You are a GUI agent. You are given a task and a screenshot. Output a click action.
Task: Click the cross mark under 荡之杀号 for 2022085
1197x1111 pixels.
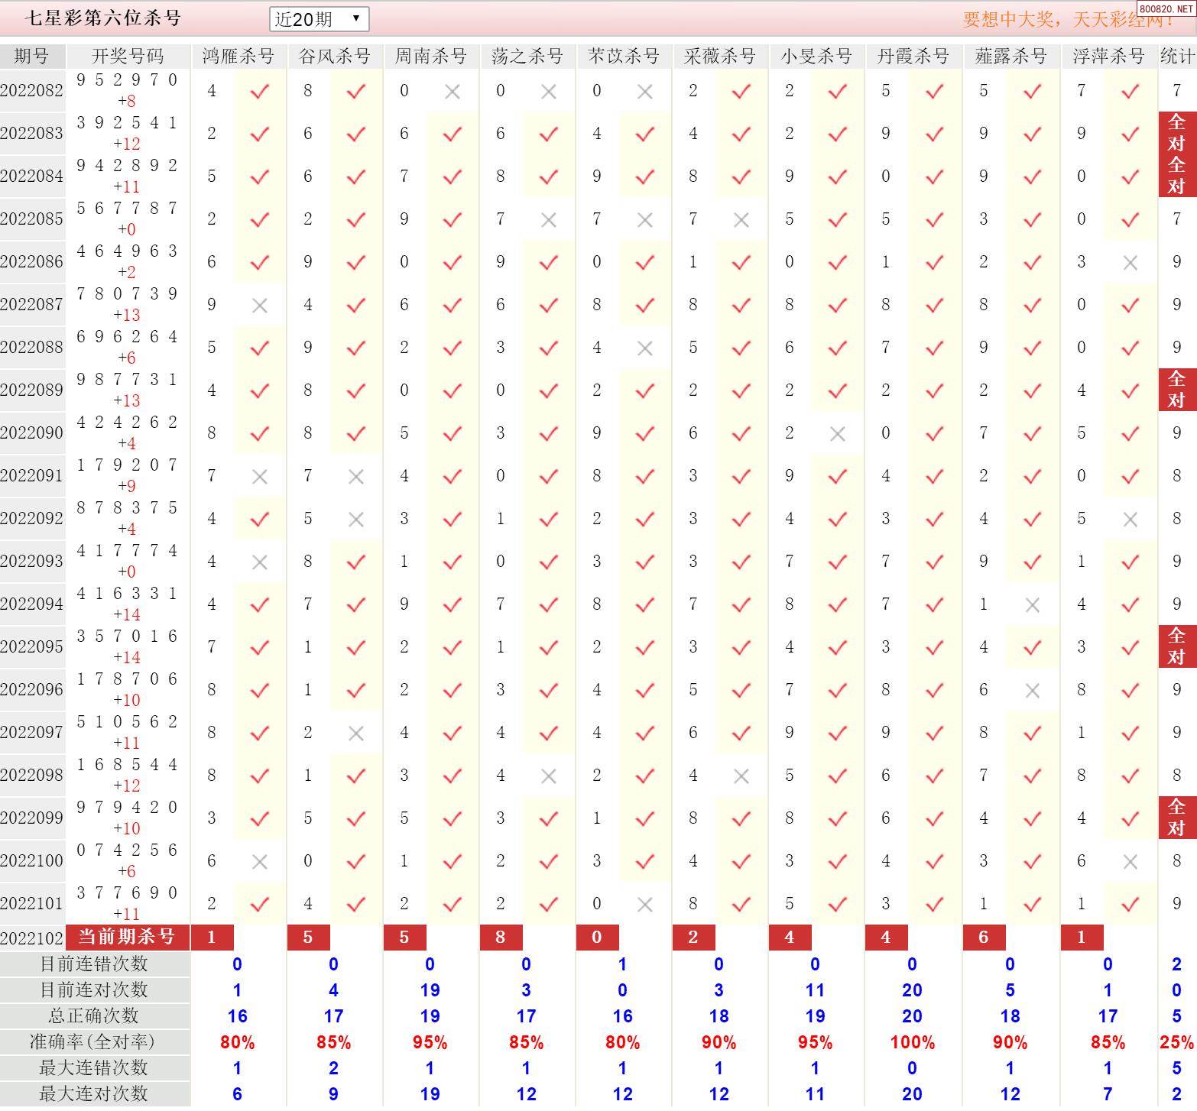tap(549, 220)
